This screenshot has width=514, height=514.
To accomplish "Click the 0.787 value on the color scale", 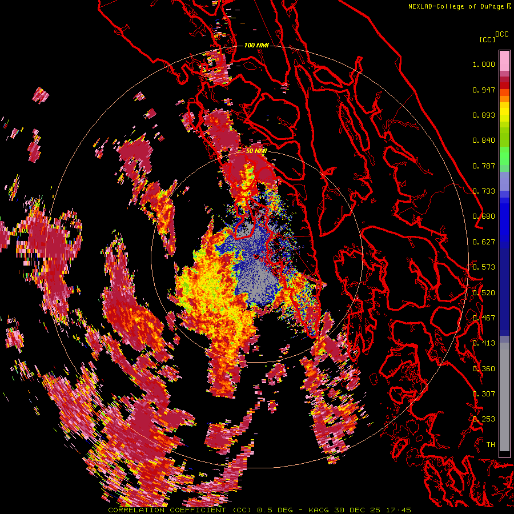I will [484, 166].
